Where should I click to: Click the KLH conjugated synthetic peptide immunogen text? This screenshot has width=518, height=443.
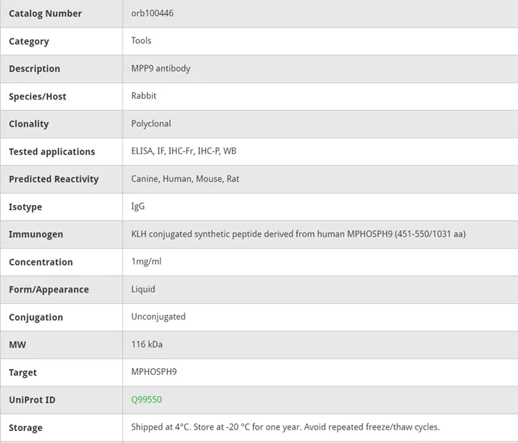(299, 234)
